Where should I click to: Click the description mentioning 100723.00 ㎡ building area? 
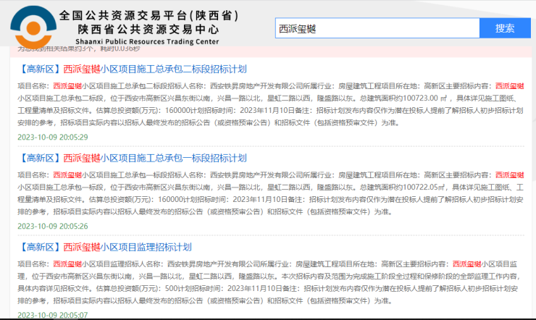(x=268, y=104)
